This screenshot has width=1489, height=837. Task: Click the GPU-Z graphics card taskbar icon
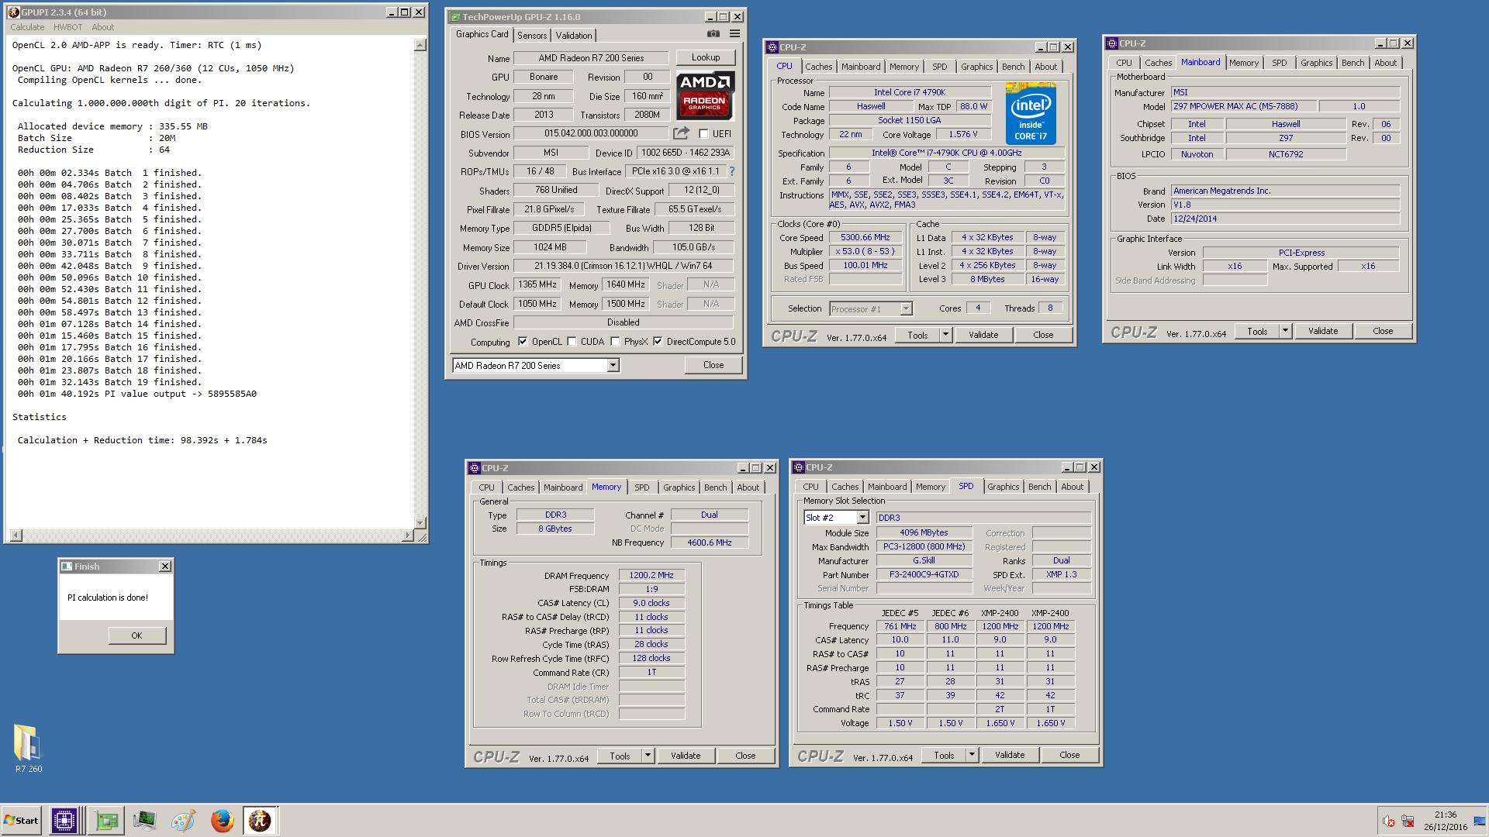(106, 820)
